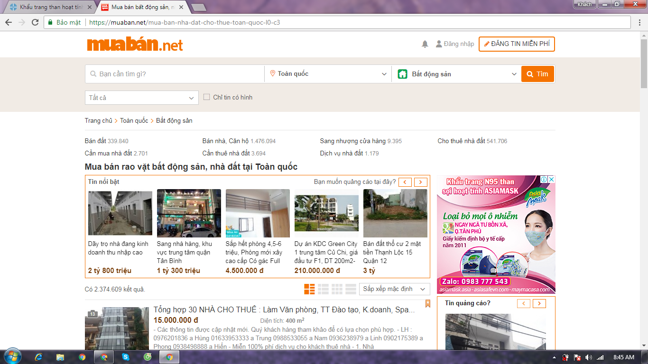Switch to the plain rows view icon
The height and width of the screenshot is (364, 648).
point(351,289)
